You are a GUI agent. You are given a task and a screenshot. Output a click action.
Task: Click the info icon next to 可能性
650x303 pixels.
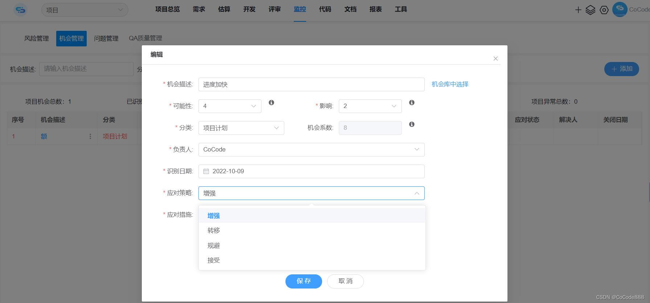pyautogui.click(x=271, y=103)
